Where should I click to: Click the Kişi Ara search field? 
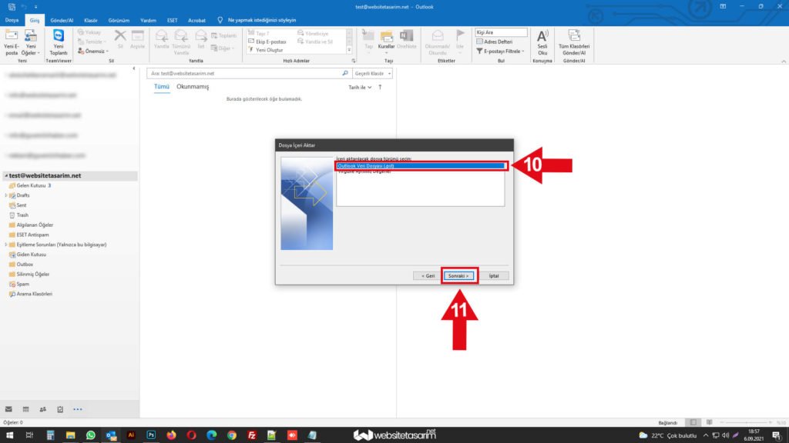[x=501, y=32]
